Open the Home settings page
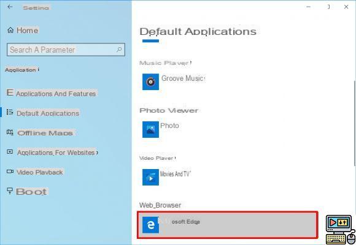The height and width of the screenshot is (245, 356). click(x=23, y=31)
